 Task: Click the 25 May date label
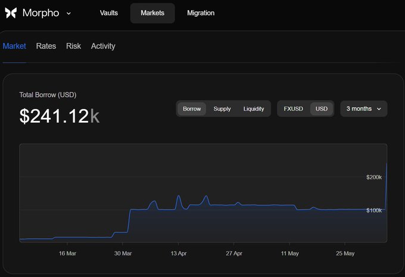tap(345, 254)
